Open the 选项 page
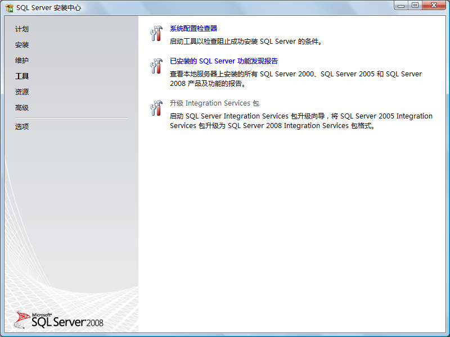The height and width of the screenshot is (337, 450). point(22,126)
